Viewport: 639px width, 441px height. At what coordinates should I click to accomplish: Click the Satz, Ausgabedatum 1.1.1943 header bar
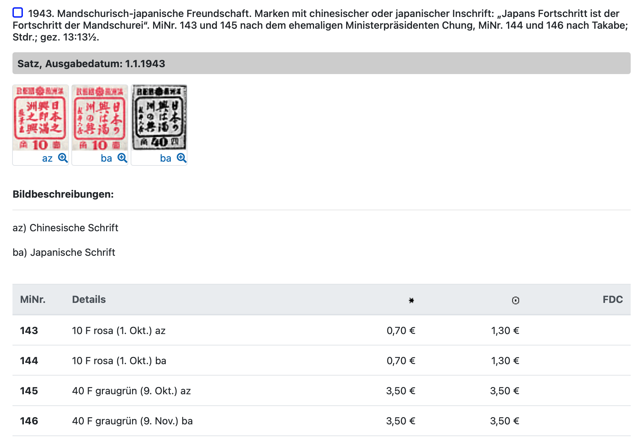click(321, 63)
